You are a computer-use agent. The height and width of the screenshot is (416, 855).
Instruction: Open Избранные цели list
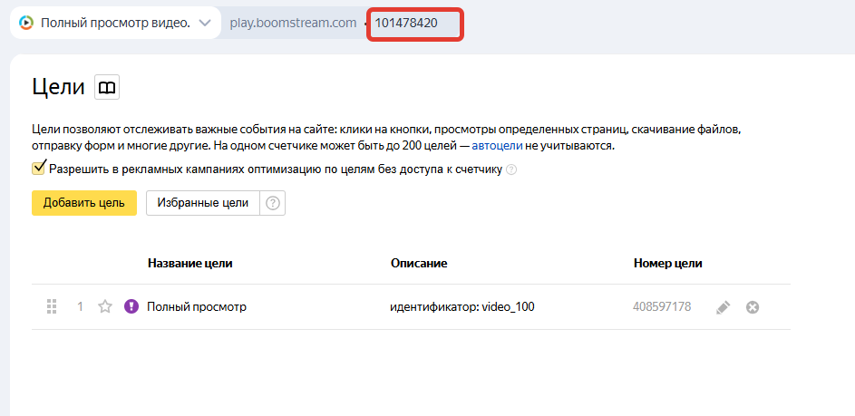coord(203,203)
